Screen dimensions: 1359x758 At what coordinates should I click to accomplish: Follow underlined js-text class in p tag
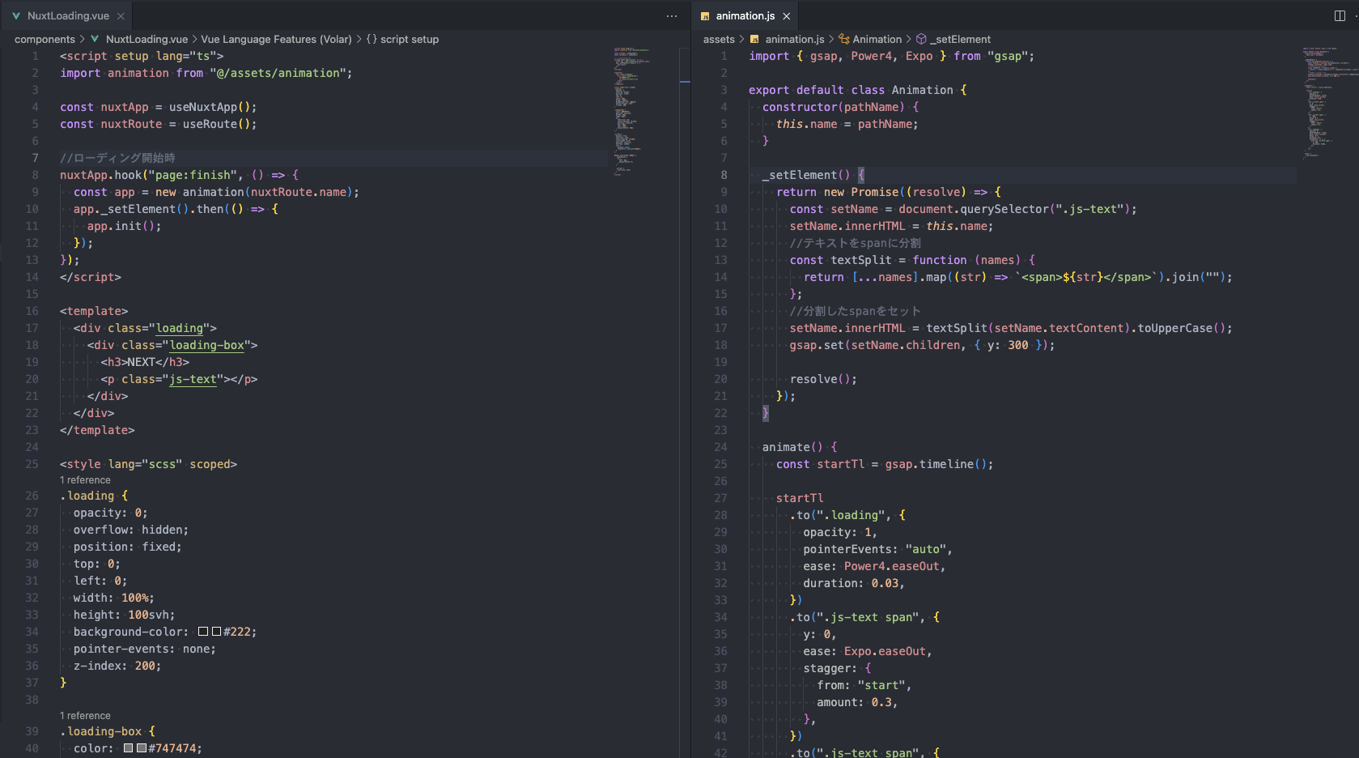(193, 379)
